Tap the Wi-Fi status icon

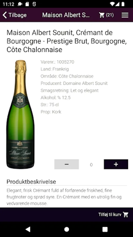tap(112, 4)
